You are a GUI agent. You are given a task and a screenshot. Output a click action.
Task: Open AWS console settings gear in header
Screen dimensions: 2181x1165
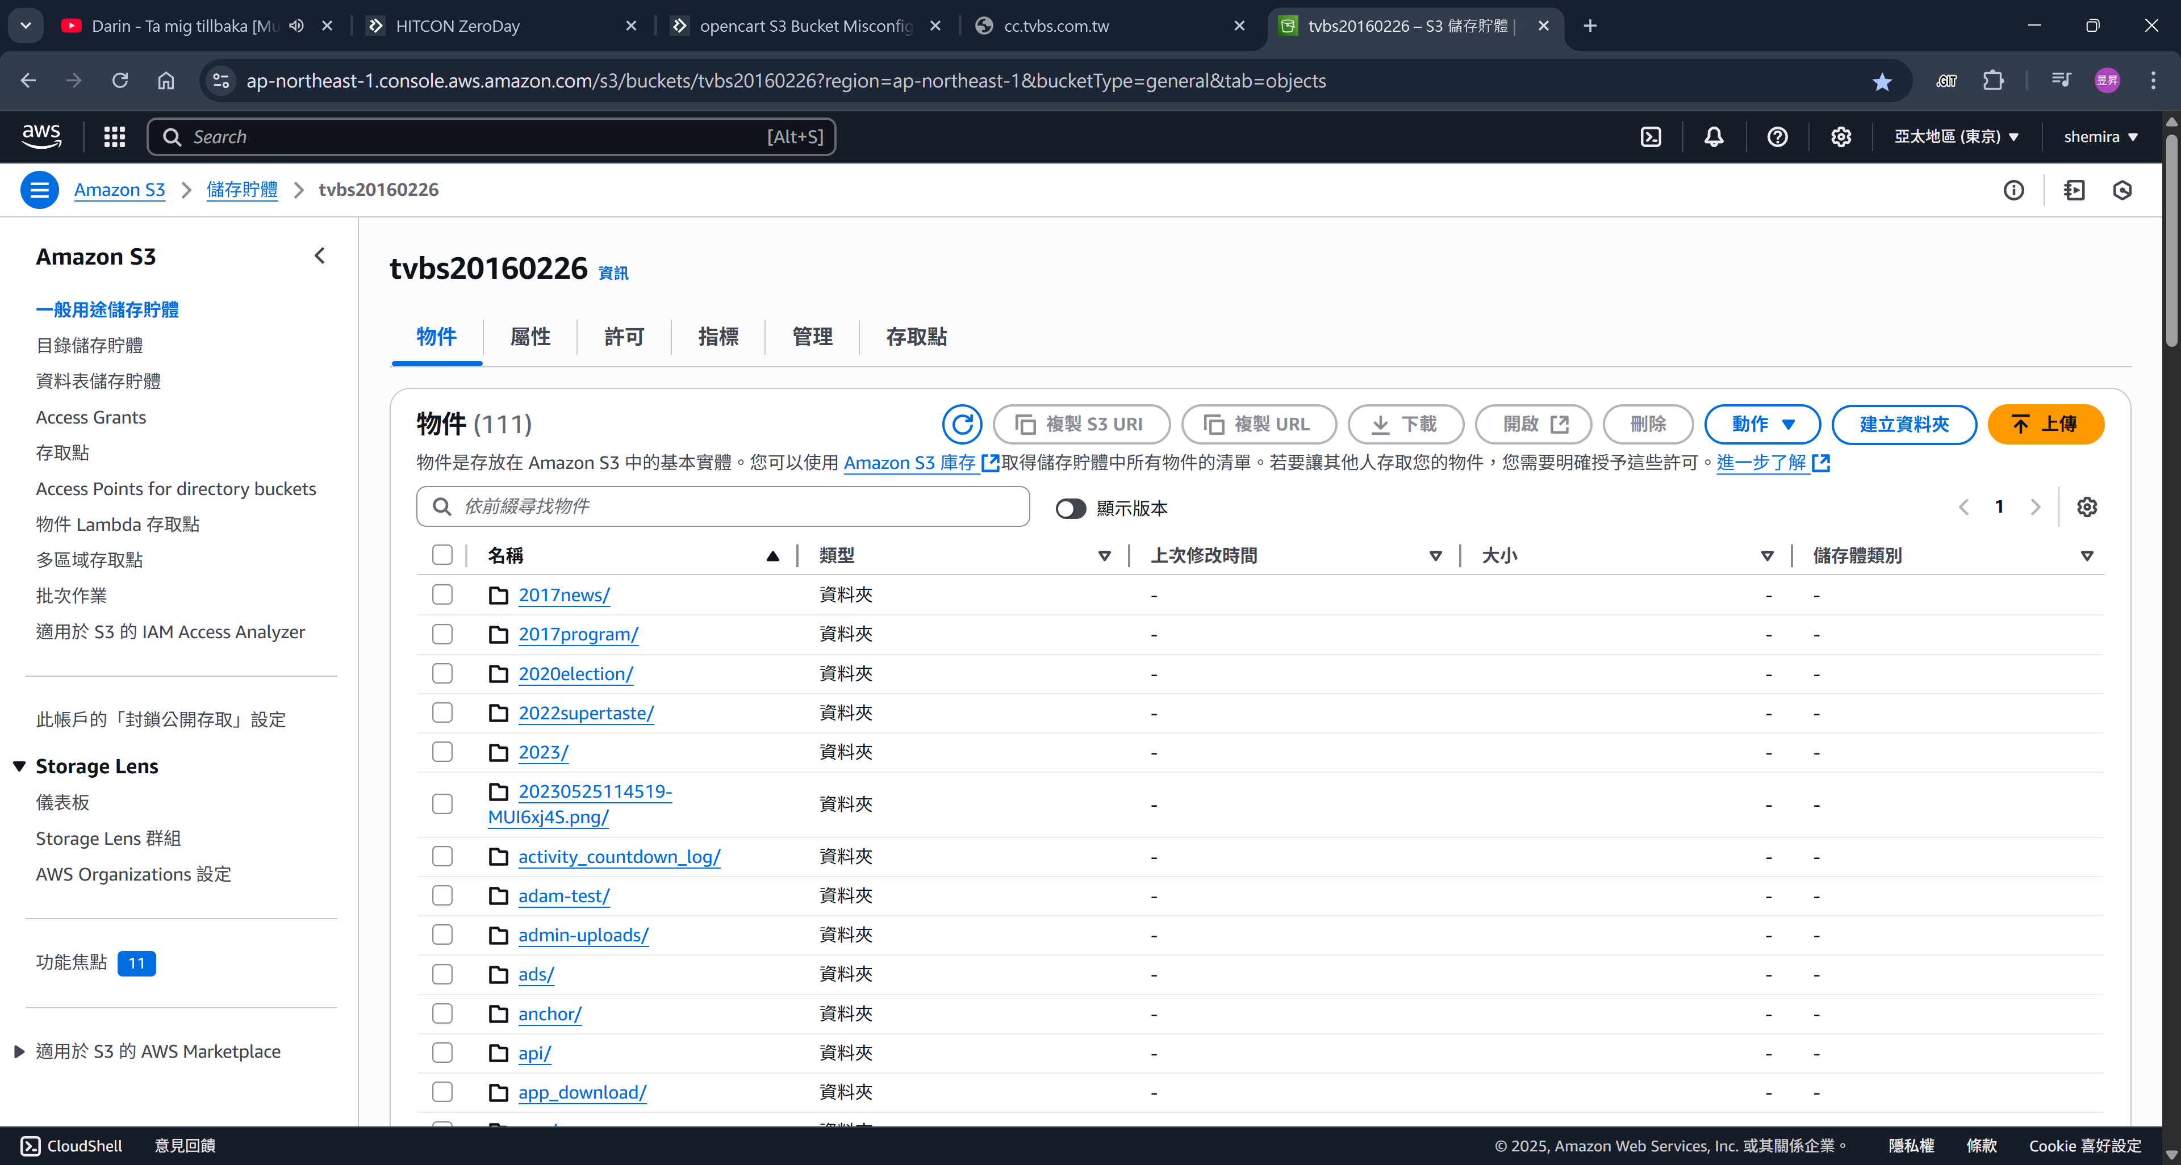(x=1841, y=137)
